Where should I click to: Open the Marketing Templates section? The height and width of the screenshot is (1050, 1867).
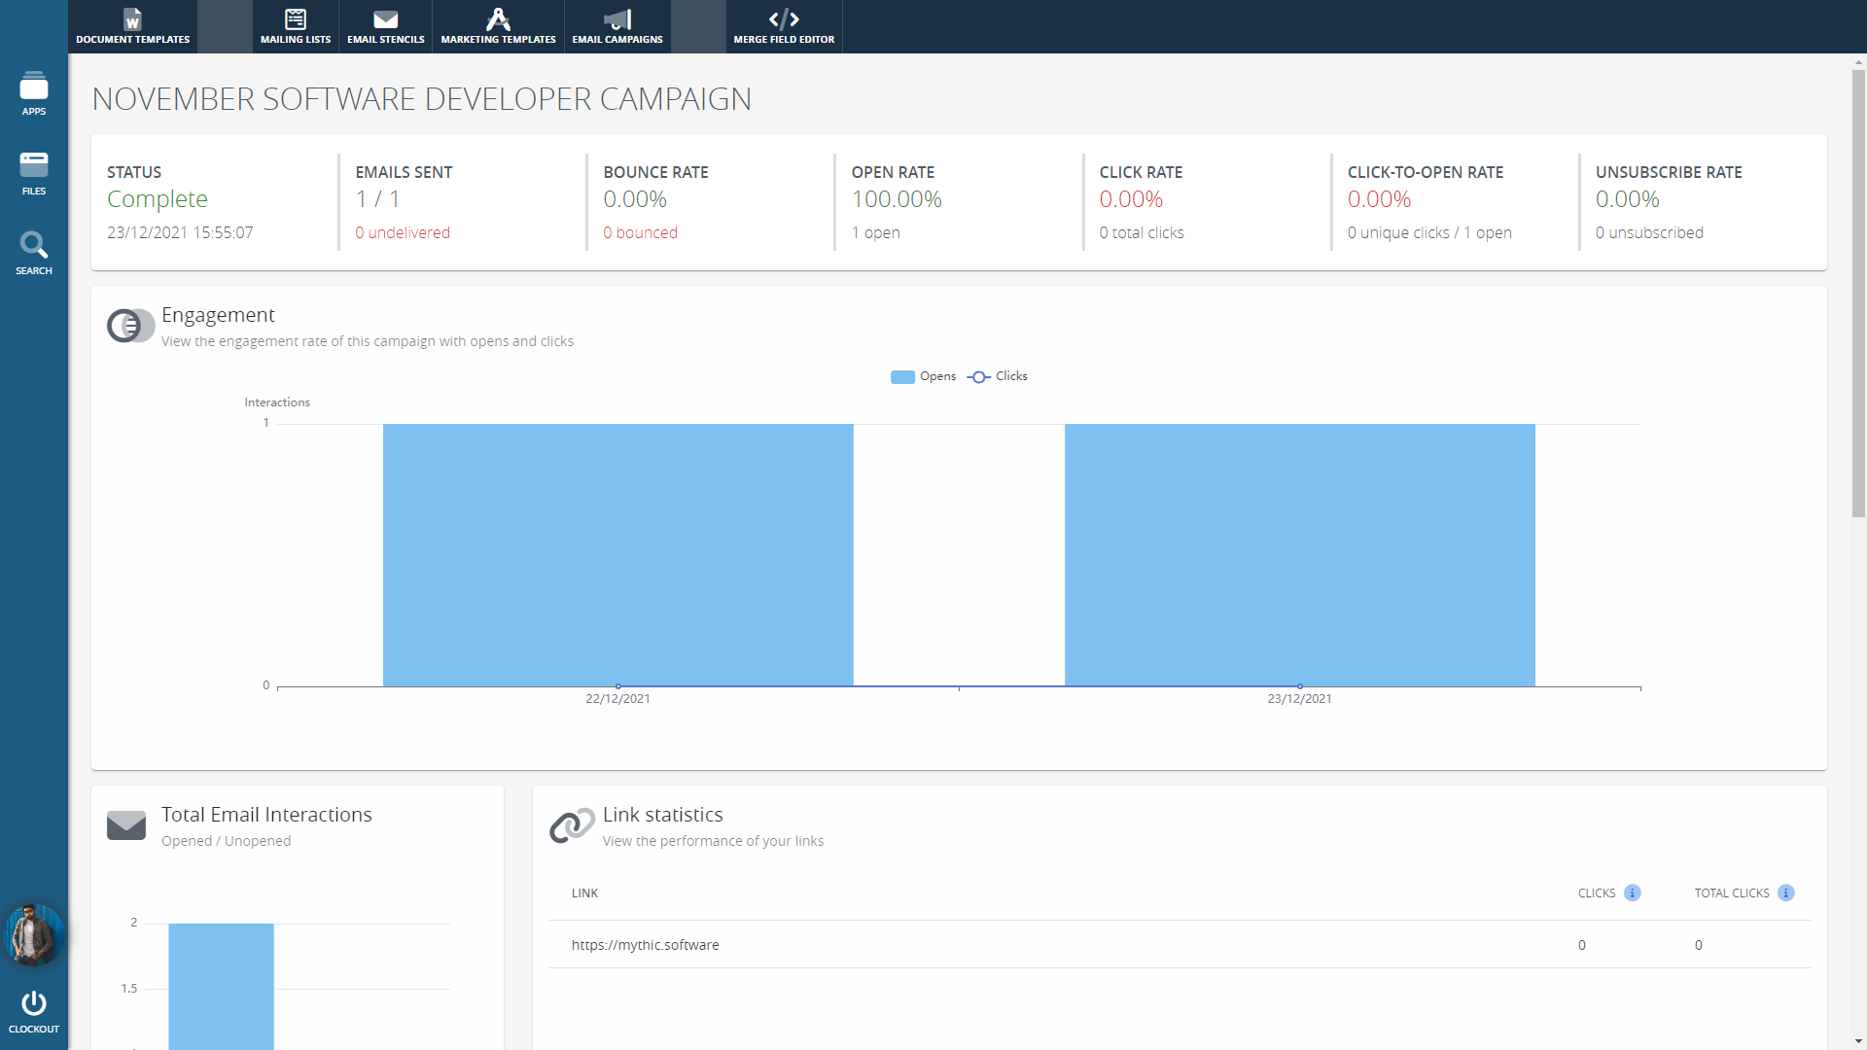coord(498,26)
